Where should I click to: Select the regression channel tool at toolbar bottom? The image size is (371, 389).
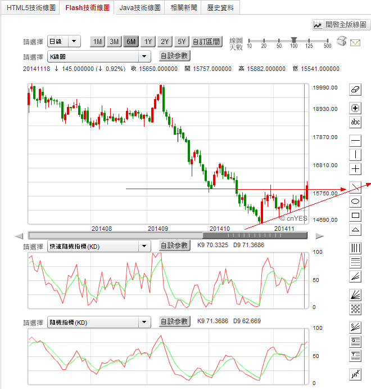[x=355, y=374]
